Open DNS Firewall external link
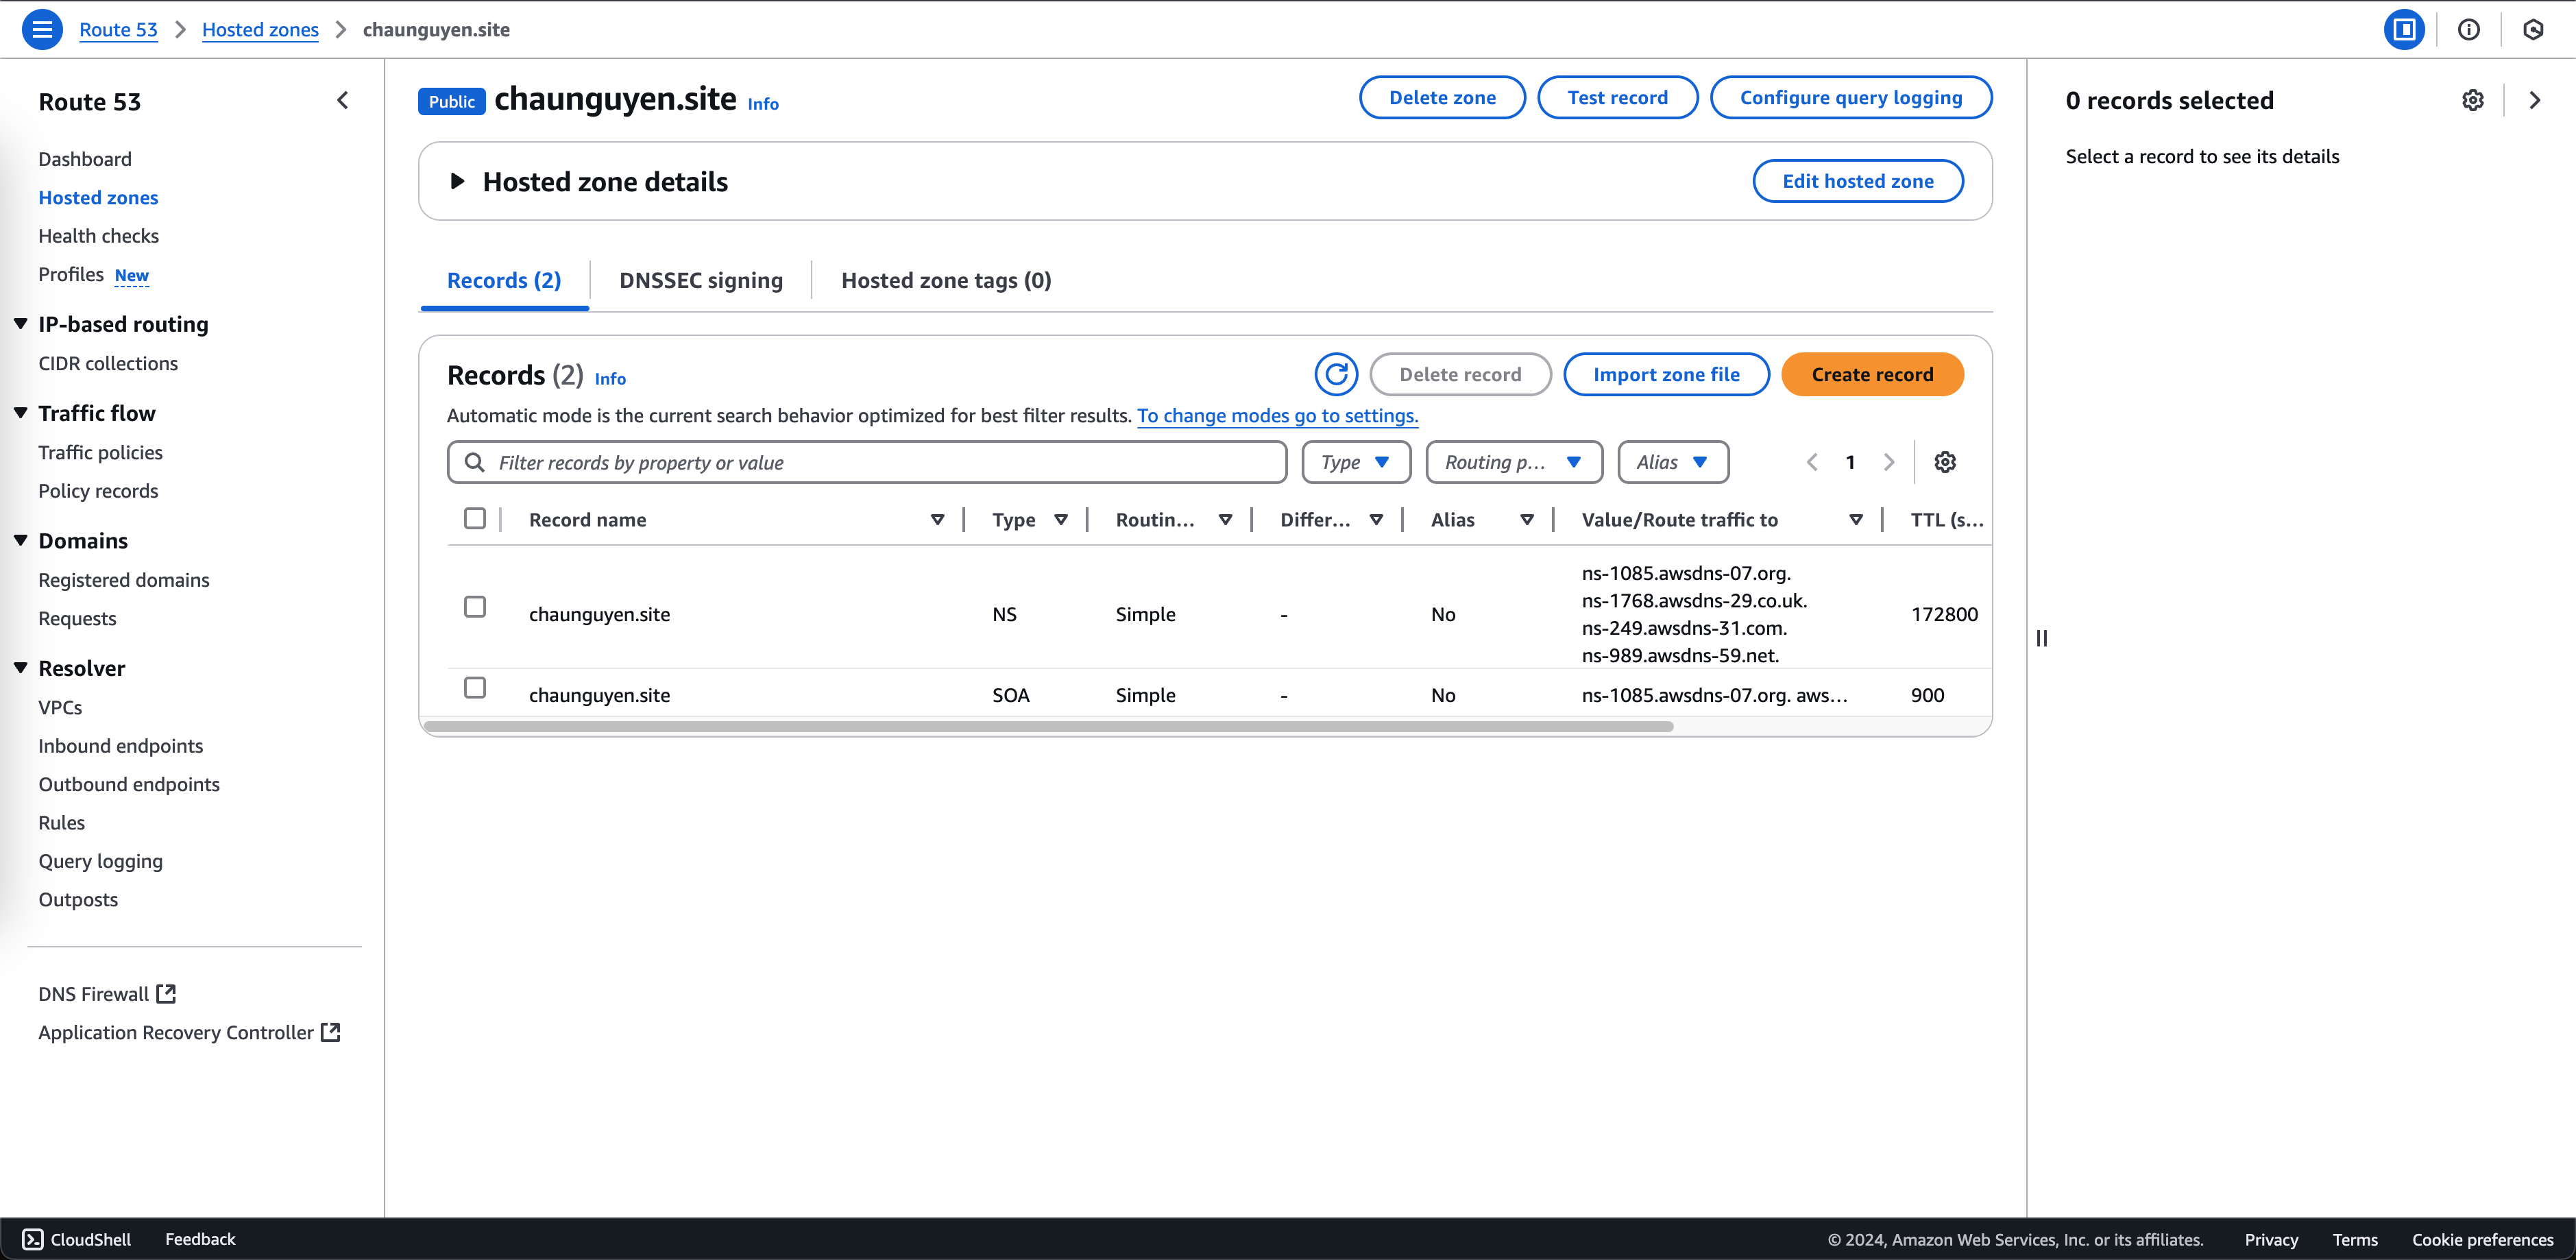Screen dimensions: 2576x1260 click(x=107, y=994)
